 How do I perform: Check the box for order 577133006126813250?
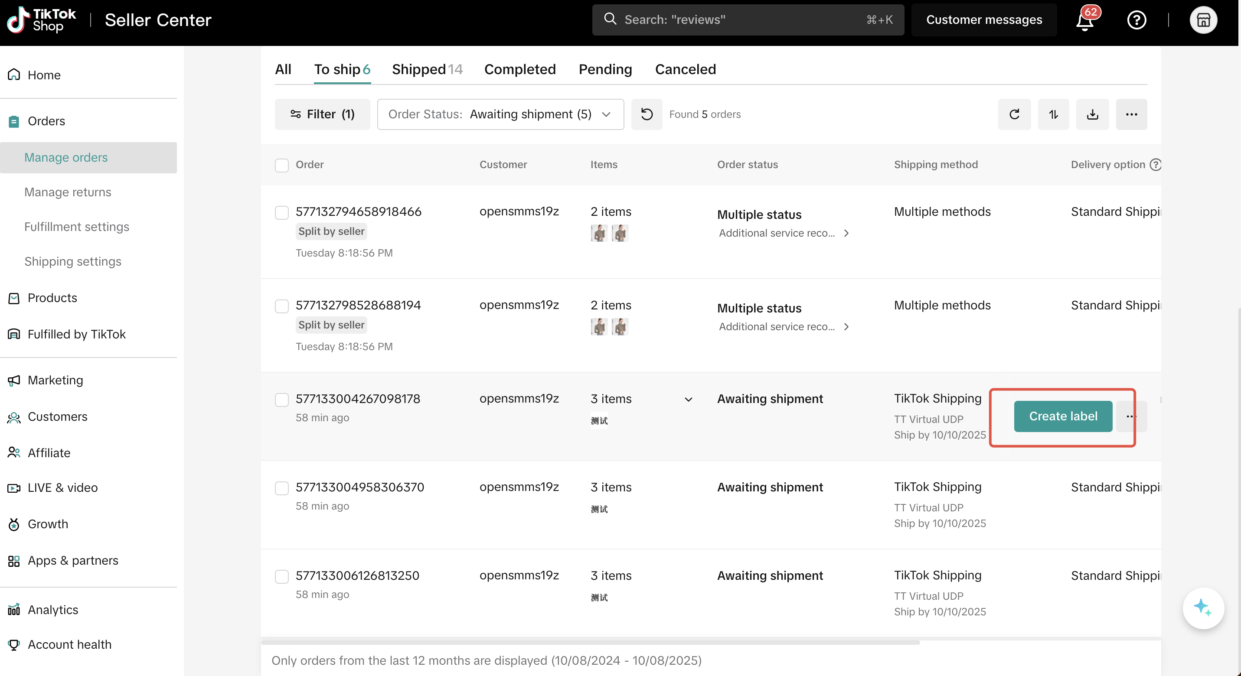(x=281, y=576)
